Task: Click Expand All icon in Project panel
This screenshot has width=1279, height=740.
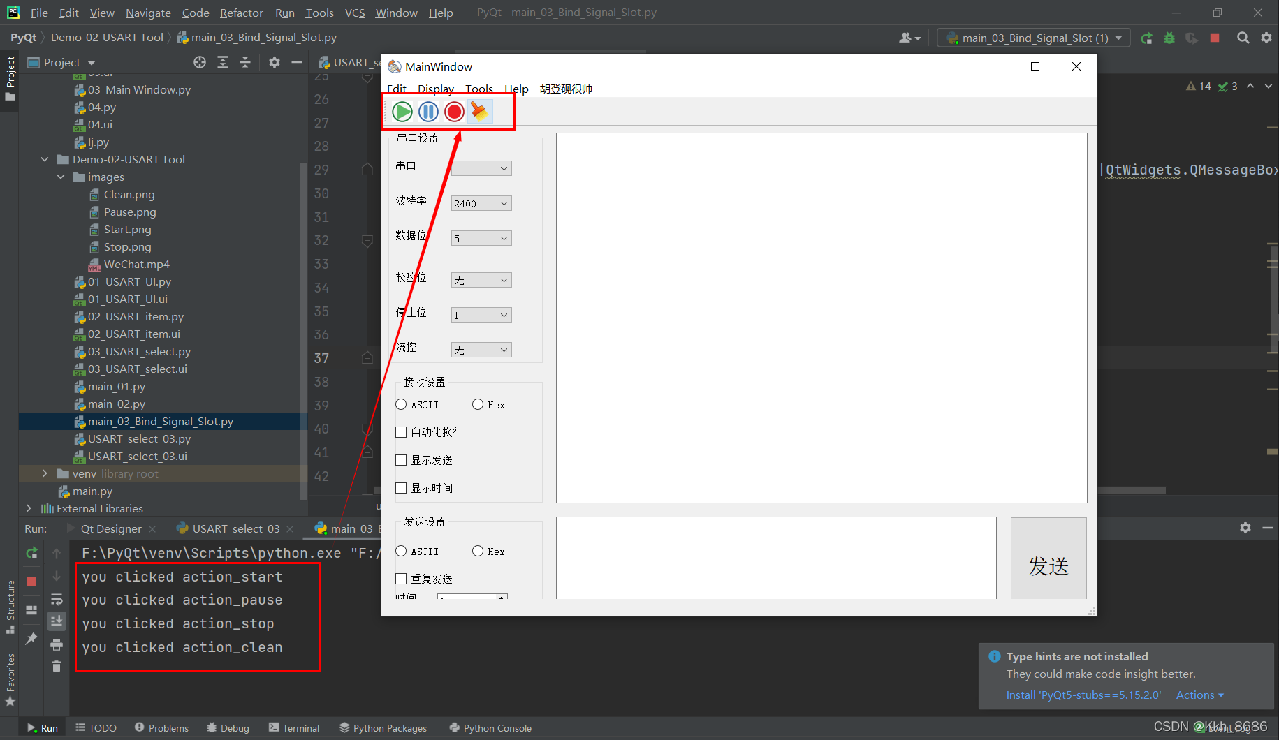Action: (x=223, y=62)
